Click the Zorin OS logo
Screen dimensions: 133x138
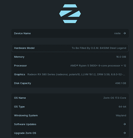[x=70, y=14]
